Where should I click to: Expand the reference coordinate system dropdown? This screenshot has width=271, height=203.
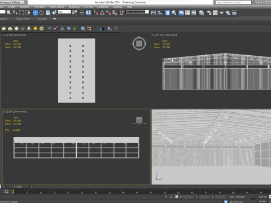click(64, 12)
